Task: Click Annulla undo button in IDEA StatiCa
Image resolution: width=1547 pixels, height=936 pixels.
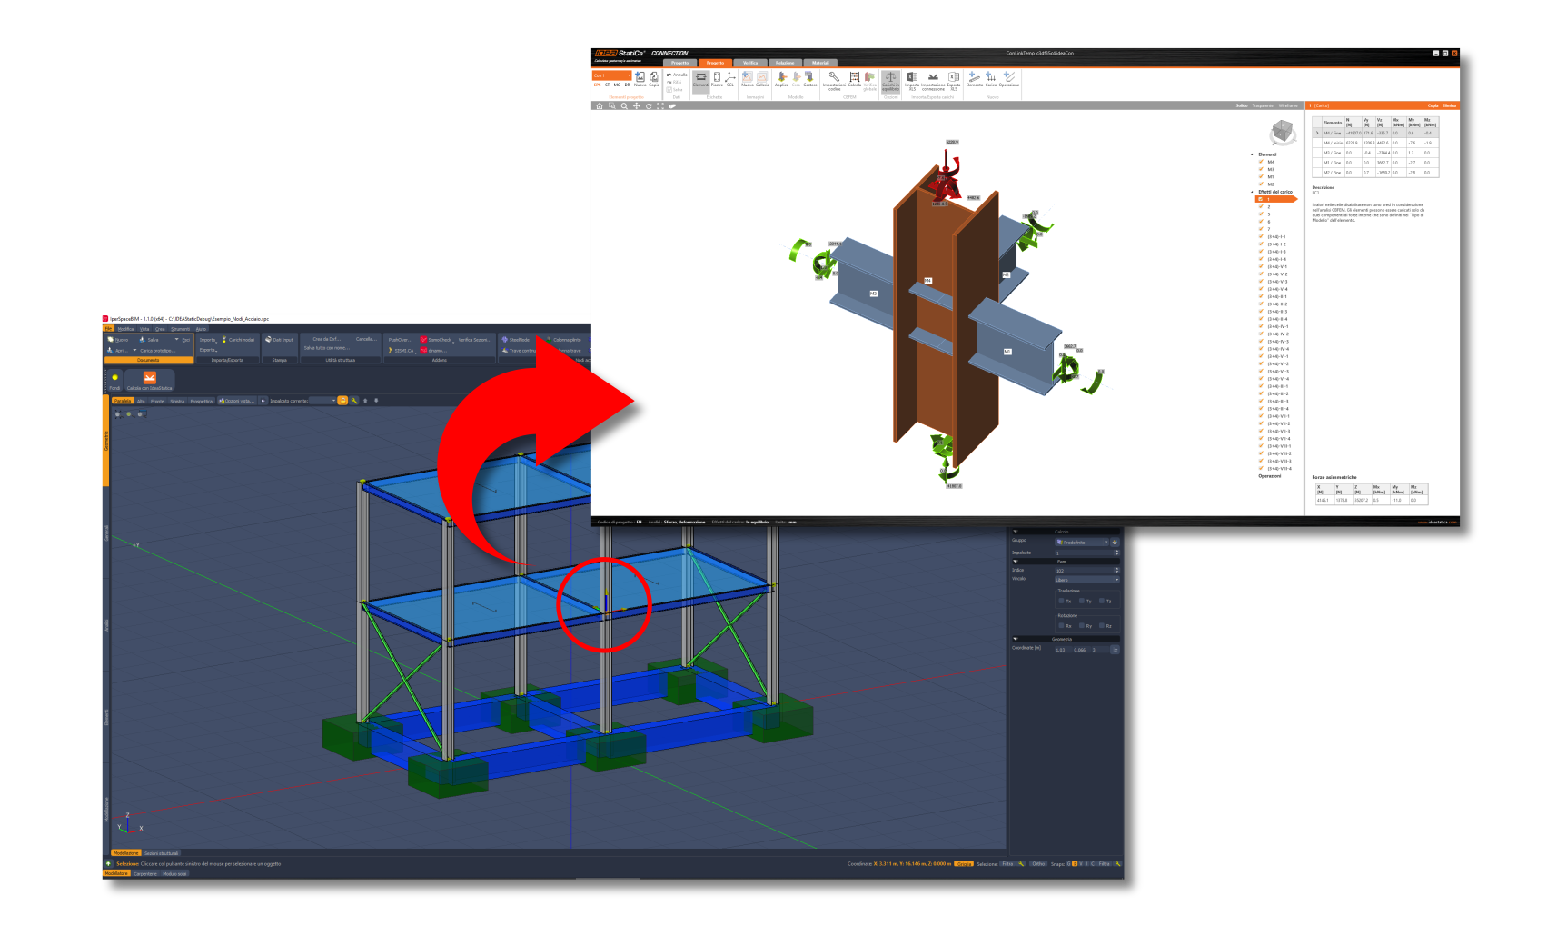Action: point(677,75)
